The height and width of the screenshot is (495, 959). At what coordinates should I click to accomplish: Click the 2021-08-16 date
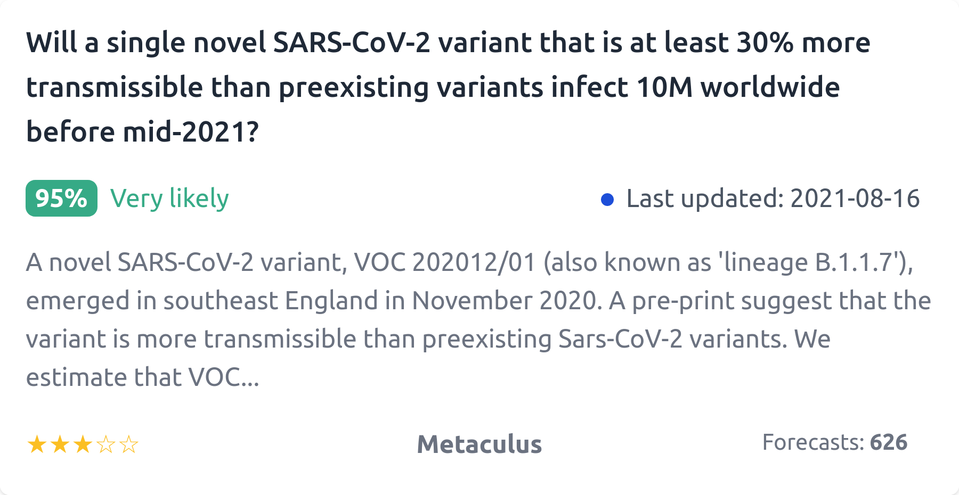pyautogui.click(x=855, y=199)
